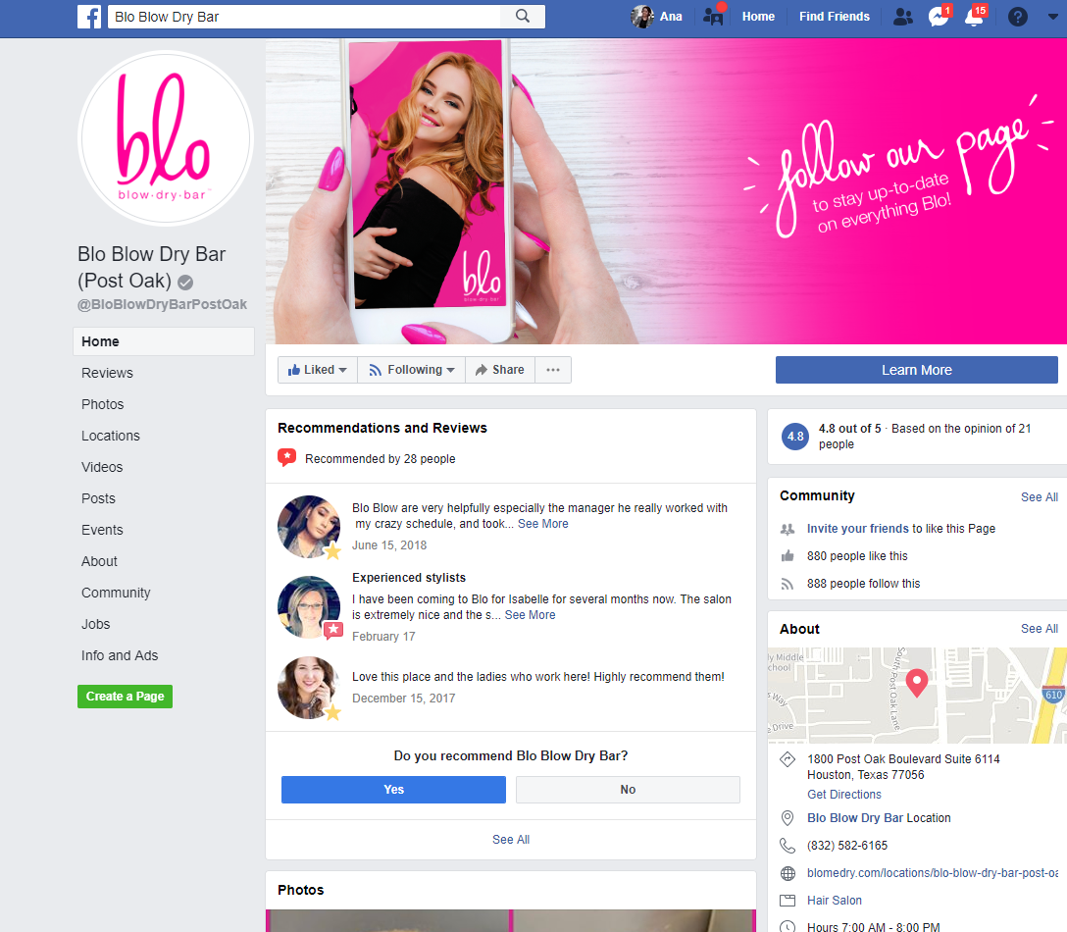The width and height of the screenshot is (1067, 932).
Task: Open Experienced stylists reviewer's avatar
Action: click(309, 607)
